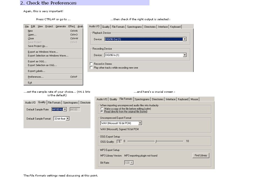This screenshot has width=259, height=194.
Task: Choose Exit in File menu
Action: (53, 83)
